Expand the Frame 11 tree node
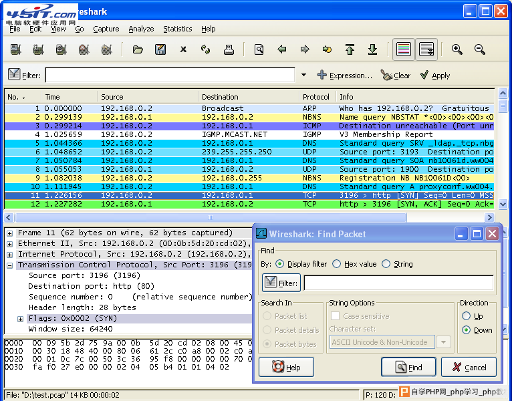Screen dimensions: 512x401 click(10, 233)
